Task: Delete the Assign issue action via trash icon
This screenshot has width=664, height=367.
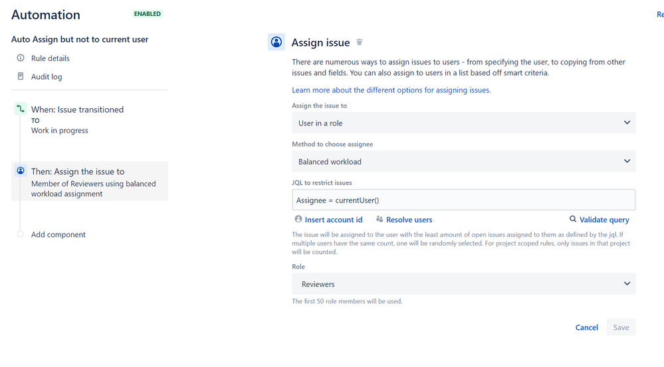Action: (359, 42)
